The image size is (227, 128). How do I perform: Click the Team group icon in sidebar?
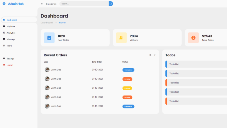tap(4, 45)
